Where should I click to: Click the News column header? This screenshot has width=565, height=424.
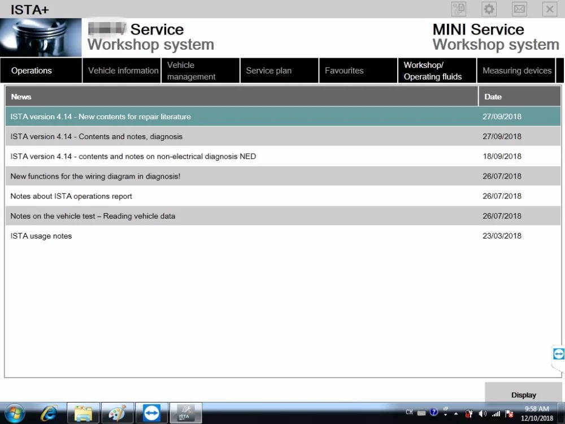click(x=242, y=97)
